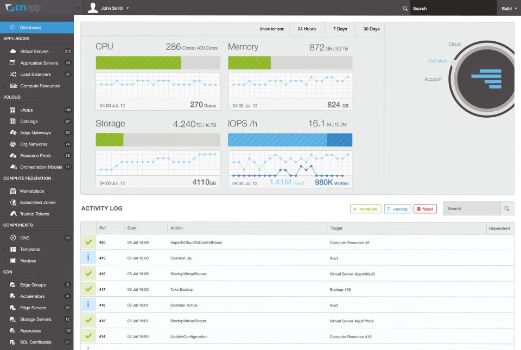Click the Marketplace icon
Image resolution: width=521 pixels, height=350 pixels.
click(12, 190)
